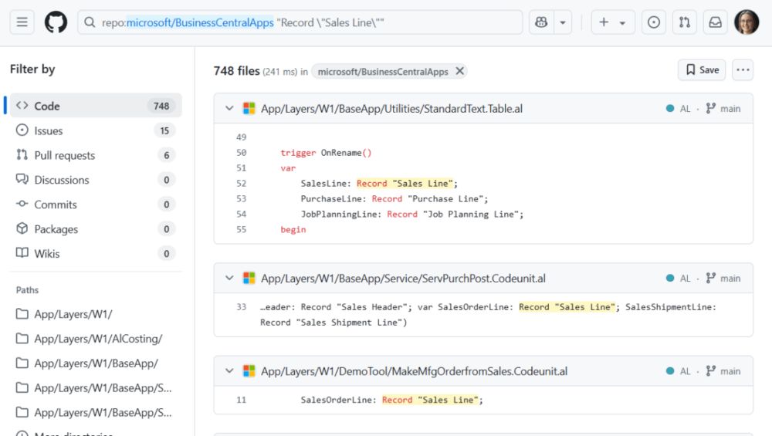Open the hamburger navigation menu
This screenshot has height=436, width=772.
(x=22, y=22)
